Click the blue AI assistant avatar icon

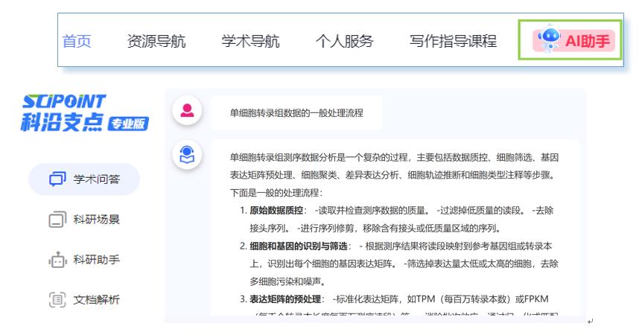click(185, 155)
